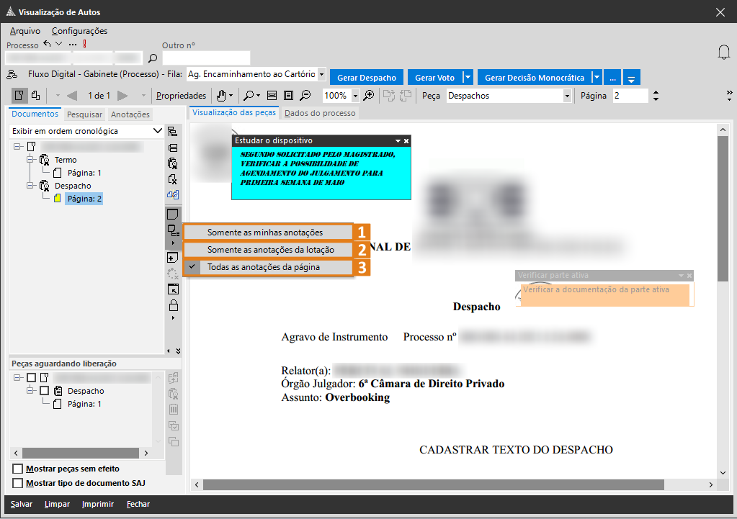Click the zoom out magnifier icon
Screen dimensions: 737x519
point(305,95)
